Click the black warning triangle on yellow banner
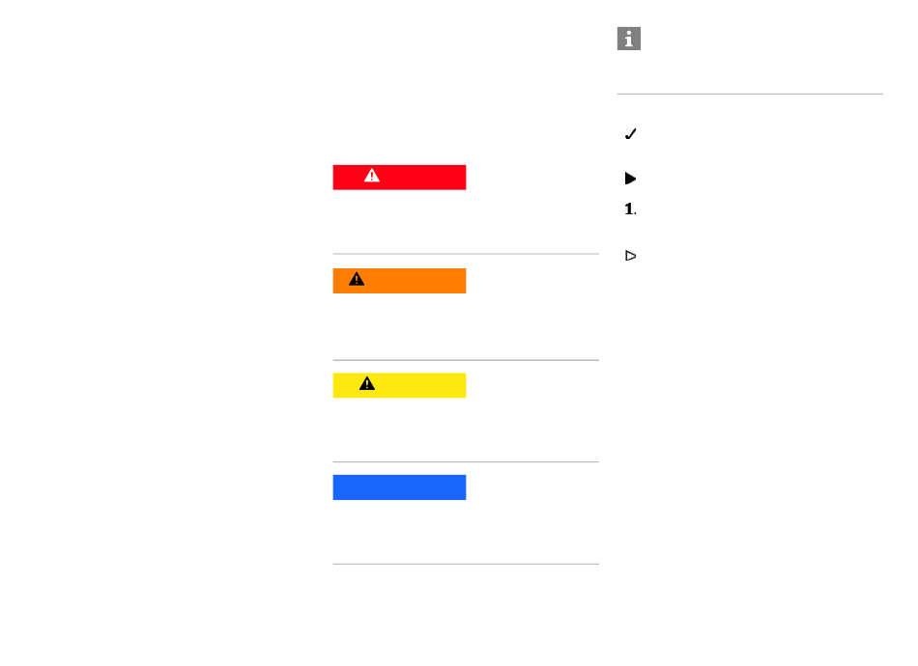The image size is (918, 666). click(367, 383)
